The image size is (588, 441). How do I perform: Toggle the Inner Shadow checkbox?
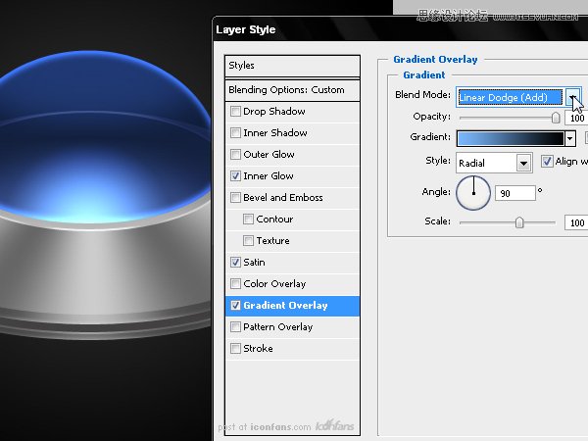click(235, 133)
